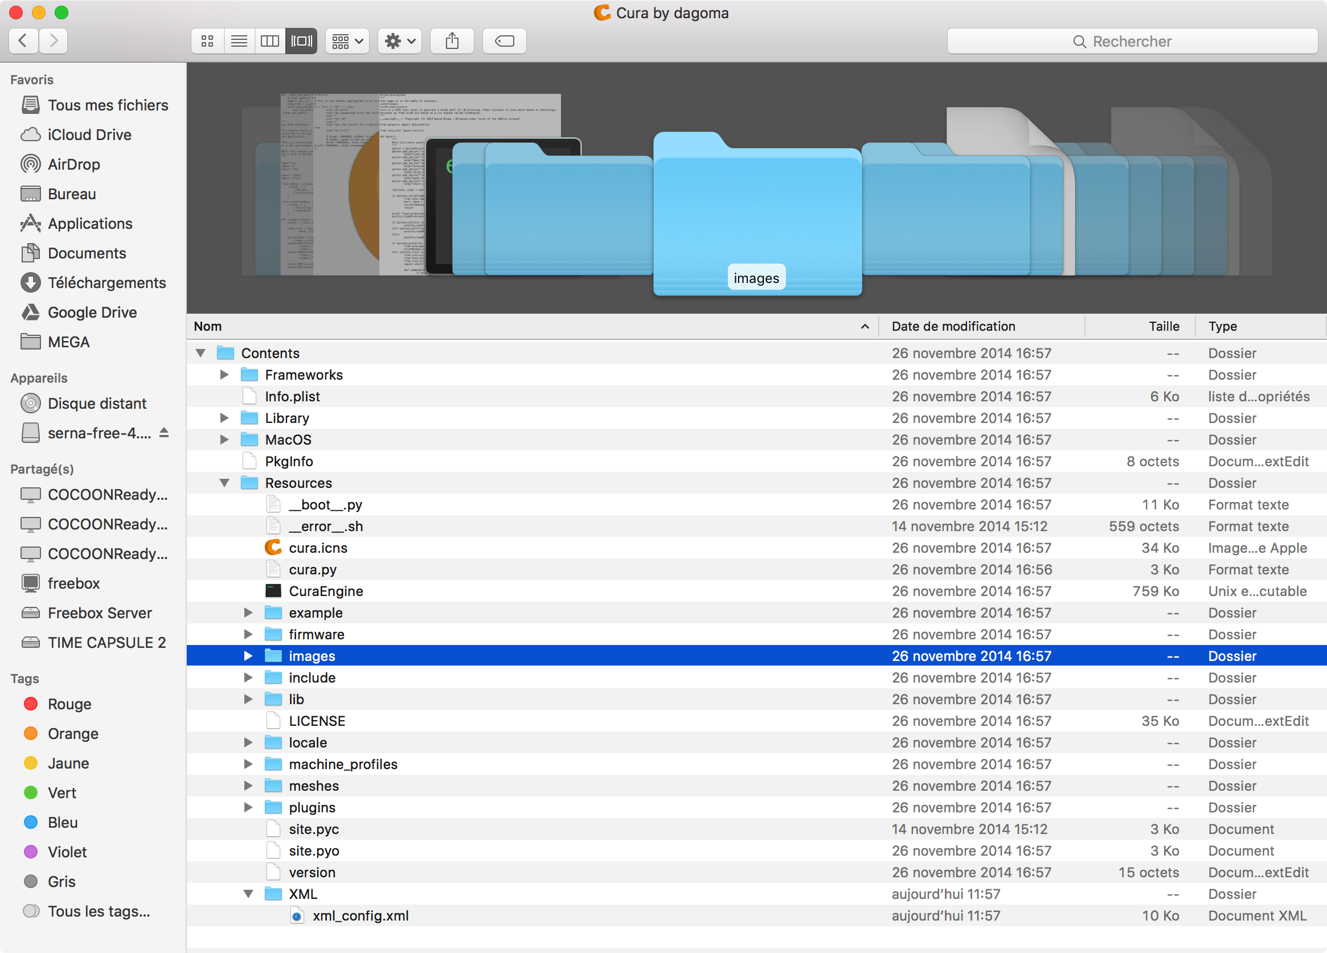Collapse the Contents folder

click(x=200, y=354)
